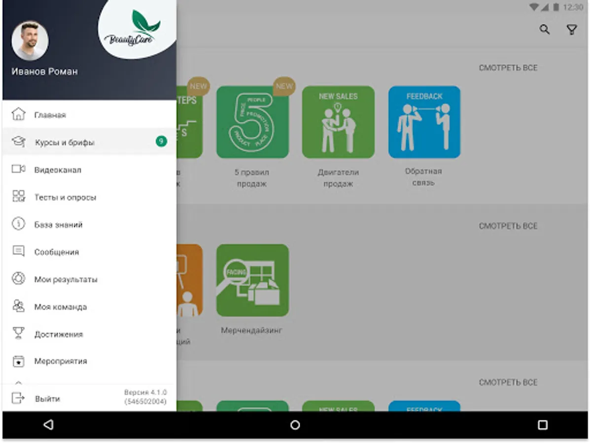Viewport: 590px width, 443px height.
Task: Click Выйти to log out
Action: tap(47, 398)
